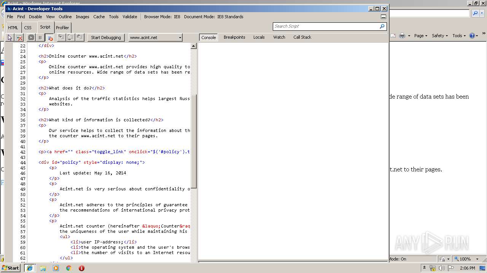This screenshot has height=273, width=487.
Task: Click the Step Into icon
Action: click(x=61, y=37)
